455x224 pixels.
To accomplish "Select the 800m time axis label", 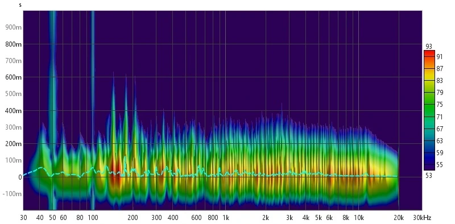I will click(x=14, y=44).
